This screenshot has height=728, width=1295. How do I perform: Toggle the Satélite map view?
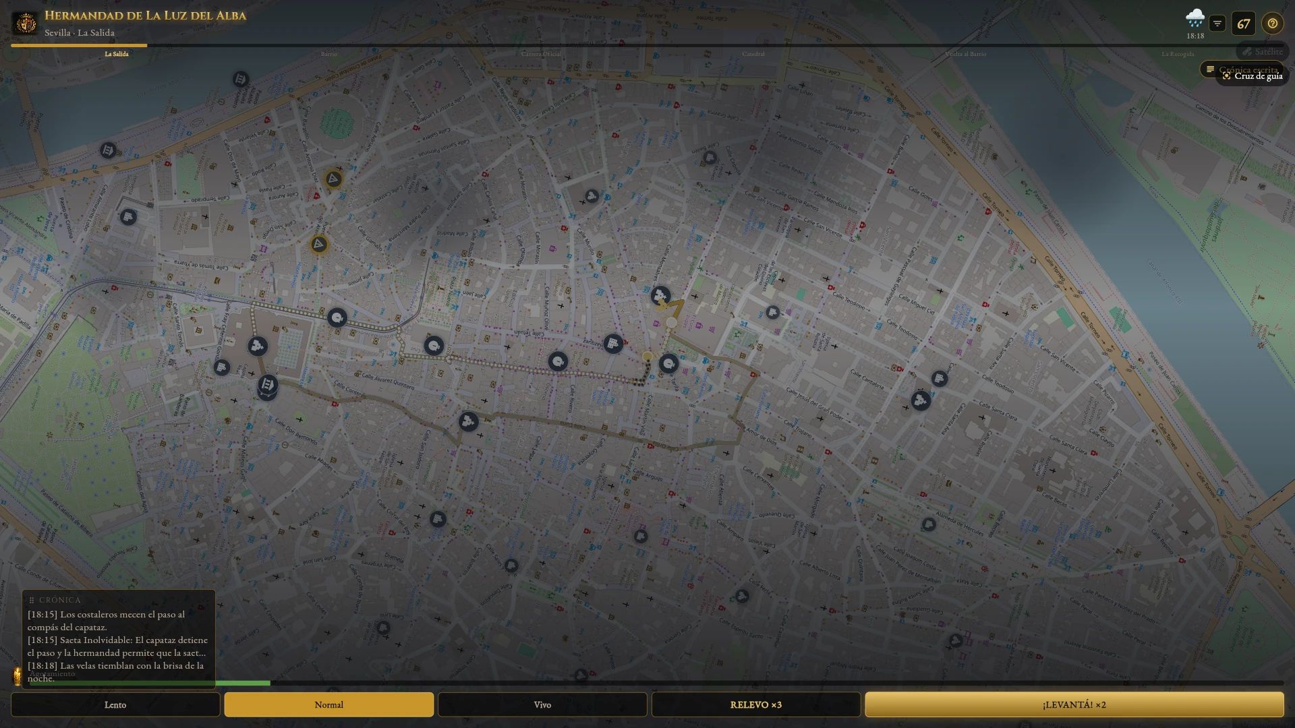[1262, 51]
